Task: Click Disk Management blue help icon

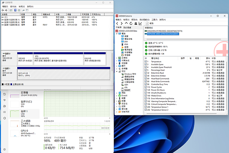Action: tap(15, 10)
